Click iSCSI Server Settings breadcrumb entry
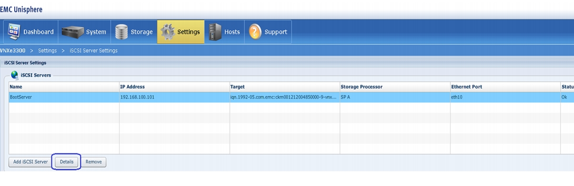 pyautogui.click(x=93, y=50)
